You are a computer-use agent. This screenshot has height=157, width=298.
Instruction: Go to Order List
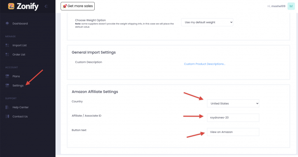point(19,55)
